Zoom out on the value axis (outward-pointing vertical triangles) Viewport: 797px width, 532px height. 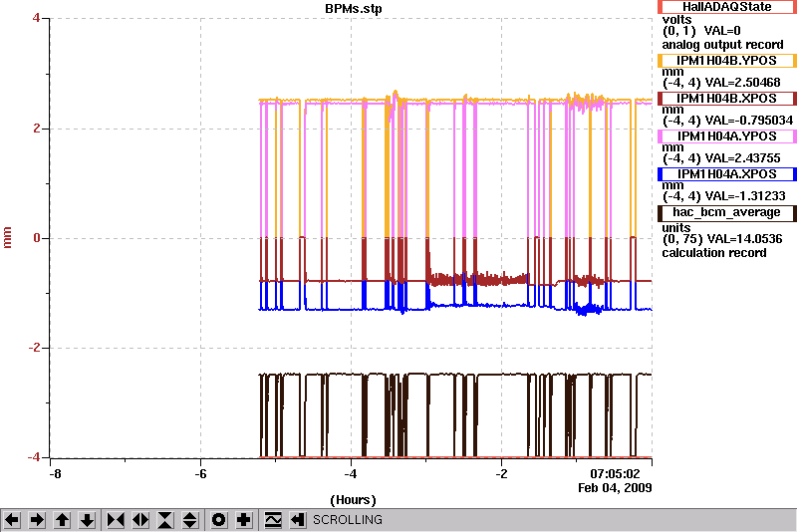[190, 520]
